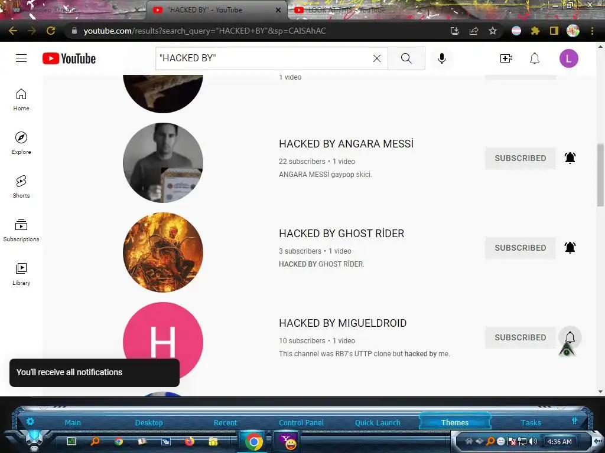
Task: Open the Chrome profile avatar
Action: 573,31
